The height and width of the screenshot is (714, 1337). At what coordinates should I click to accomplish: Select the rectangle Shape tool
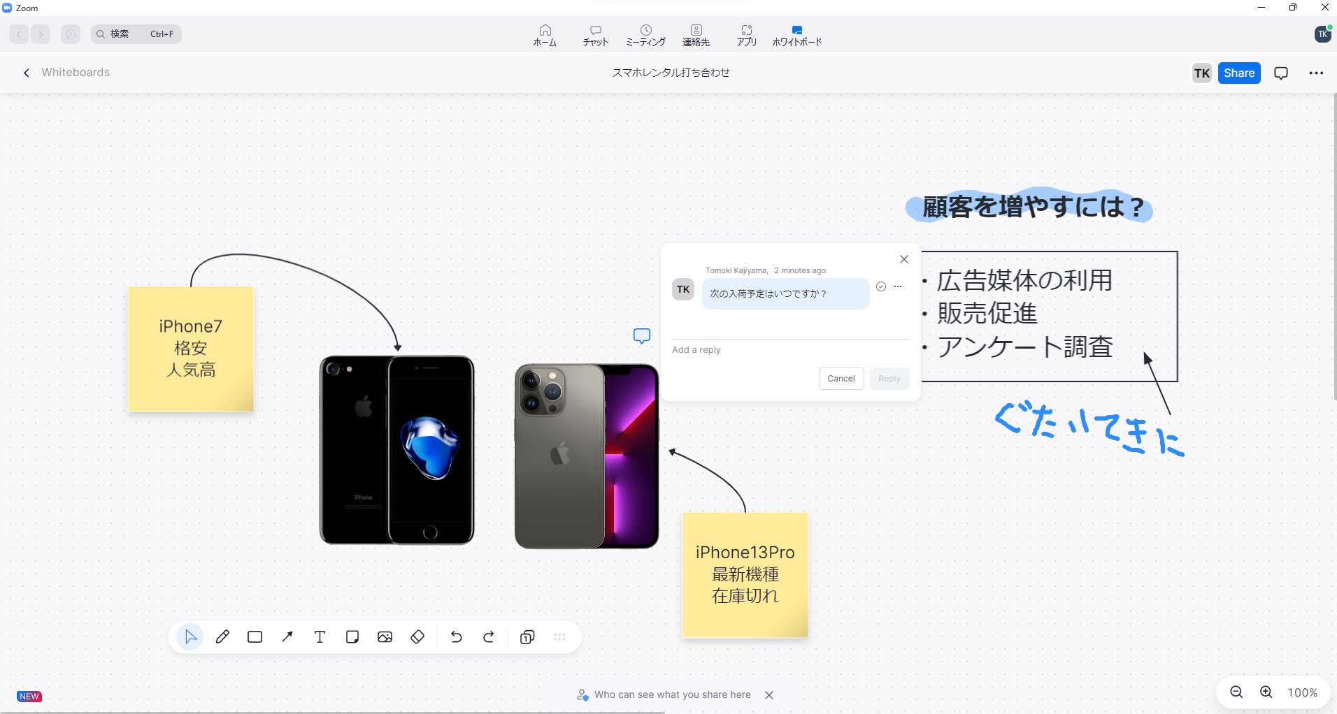[255, 637]
